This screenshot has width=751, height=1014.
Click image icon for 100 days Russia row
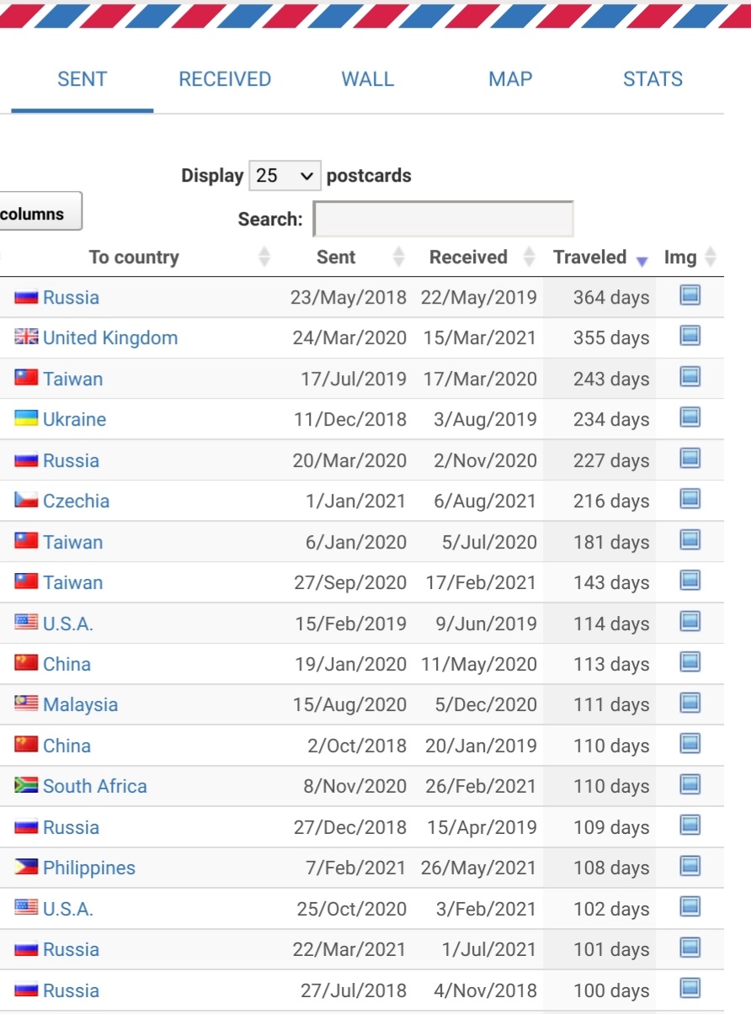pyautogui.click(x=690, y=988)
